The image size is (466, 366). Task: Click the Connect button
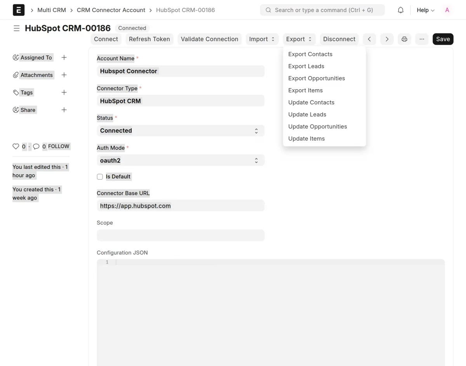click(x=106, y=39)
